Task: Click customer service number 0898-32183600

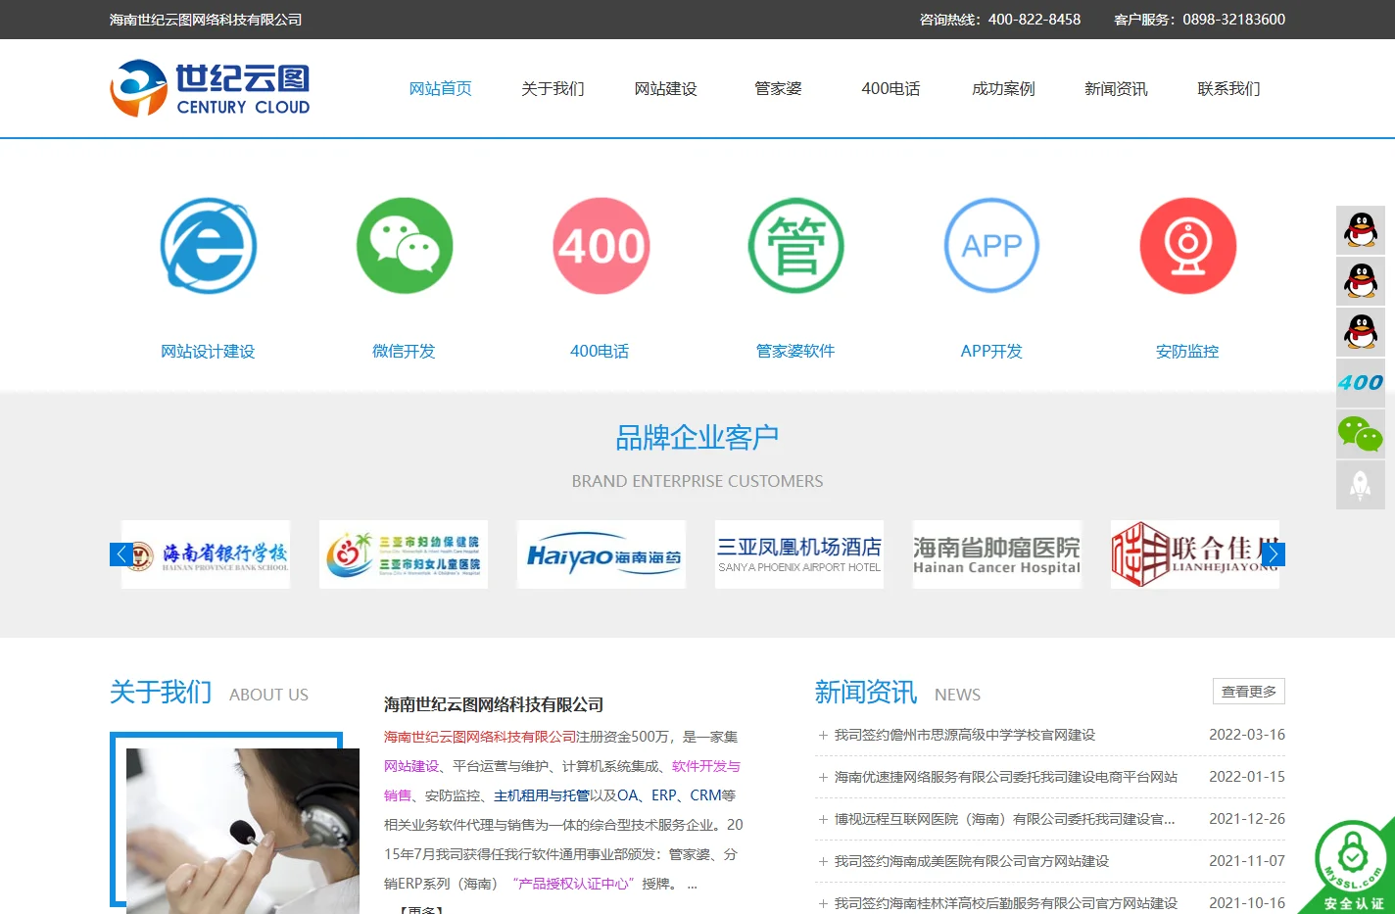Action: coord(1233,20)
